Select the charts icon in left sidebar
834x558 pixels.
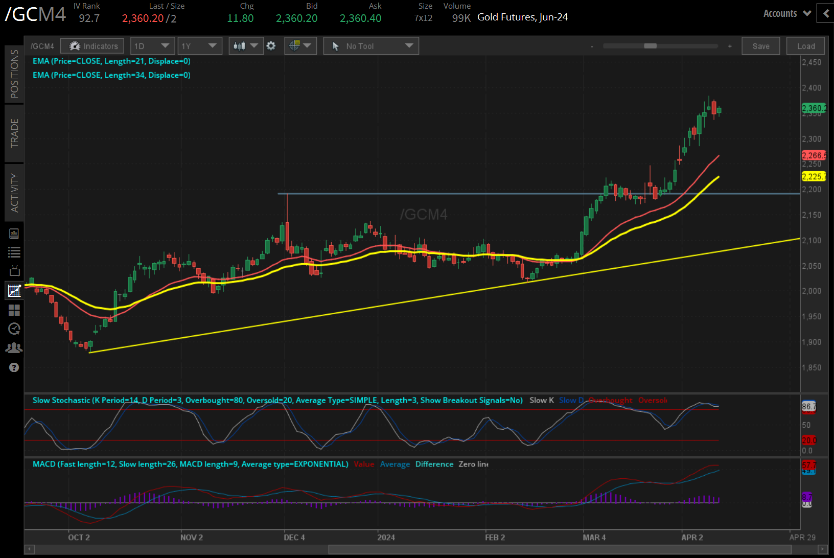point(14,291)
